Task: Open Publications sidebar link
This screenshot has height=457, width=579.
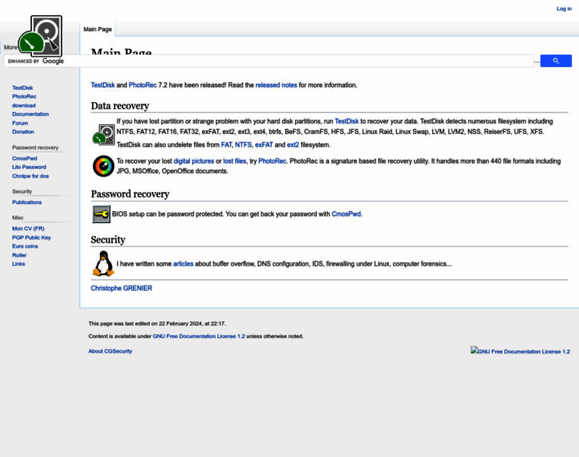Action: [27, 203]
